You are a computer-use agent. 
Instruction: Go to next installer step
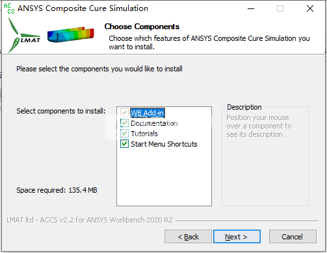point(237,237)
